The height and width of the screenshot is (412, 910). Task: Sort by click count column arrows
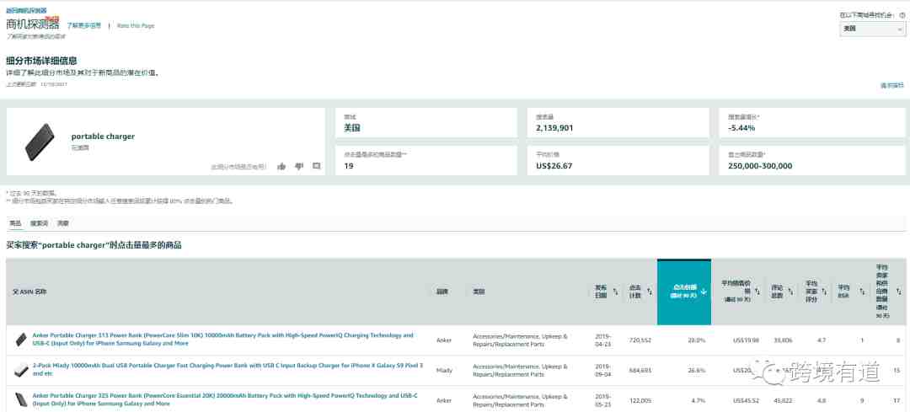click(x=650, y=292)
